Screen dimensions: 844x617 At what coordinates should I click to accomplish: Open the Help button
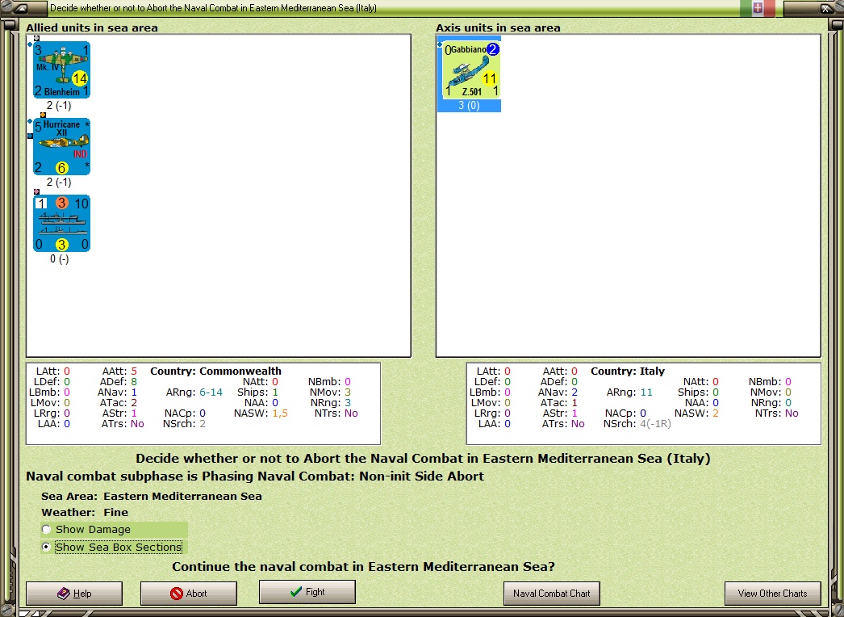(74, 594)
